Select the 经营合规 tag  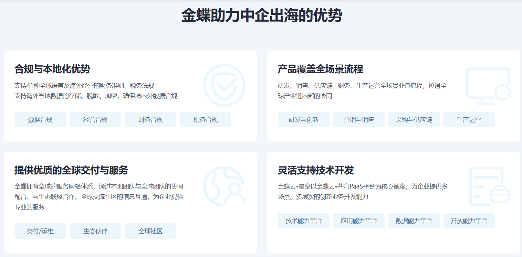click(95, 120)
